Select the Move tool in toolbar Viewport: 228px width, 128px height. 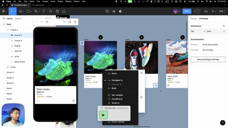12,11
